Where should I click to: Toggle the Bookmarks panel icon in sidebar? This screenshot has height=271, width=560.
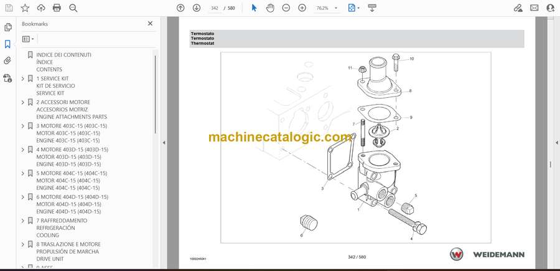(x=7, y=44)
